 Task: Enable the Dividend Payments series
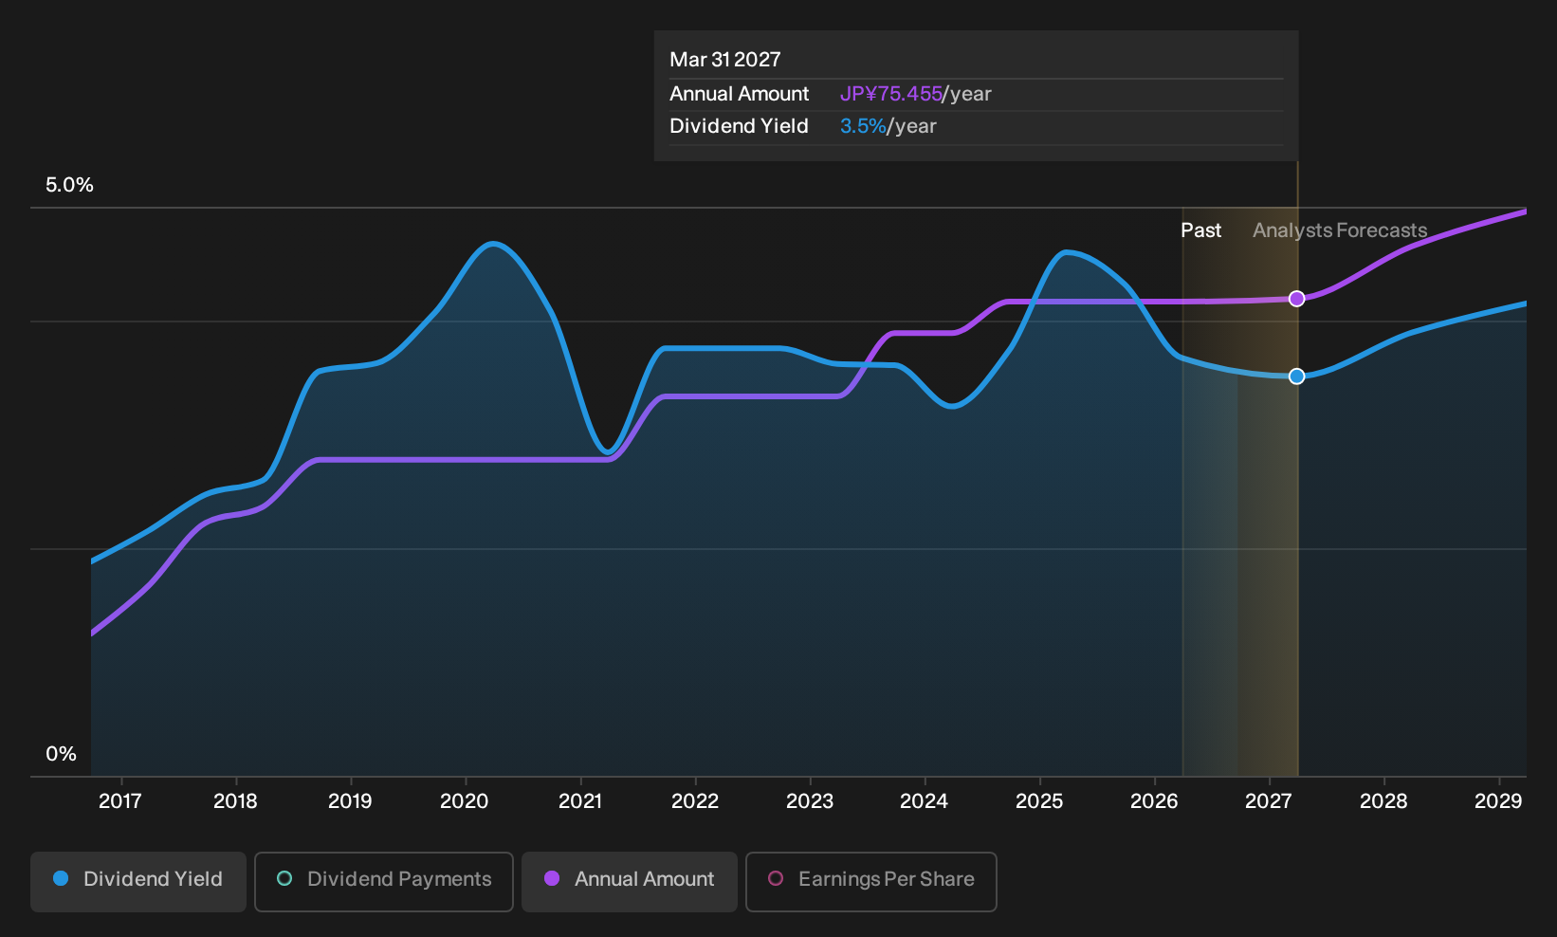coord(384,881)
